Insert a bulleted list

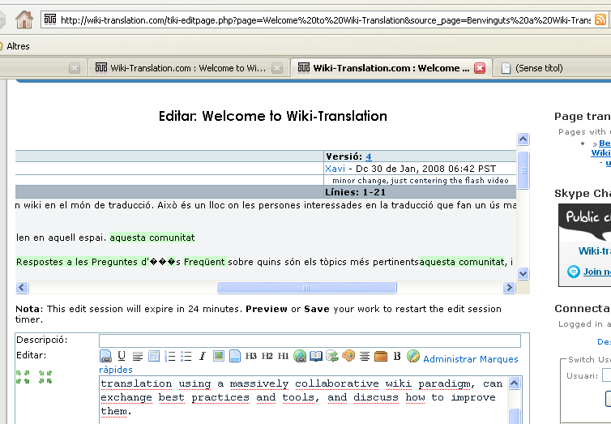pos(186,356)
